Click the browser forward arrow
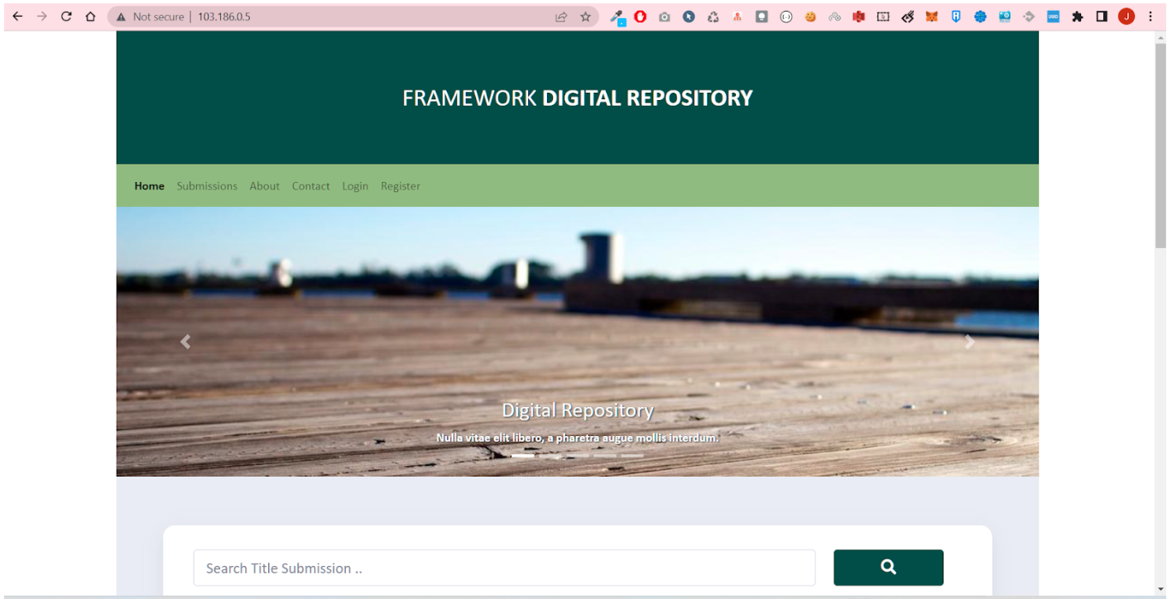This screenshot has height=599, width=1172. pyautogui.click(x=41, y=17)
